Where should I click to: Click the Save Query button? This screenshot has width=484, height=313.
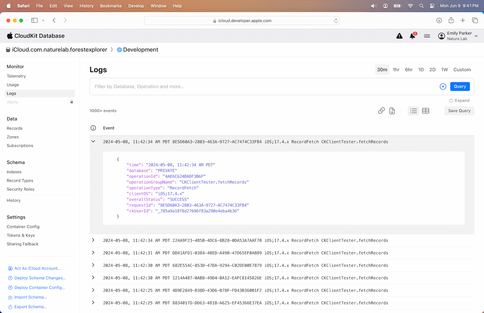(x=459, y=111)
